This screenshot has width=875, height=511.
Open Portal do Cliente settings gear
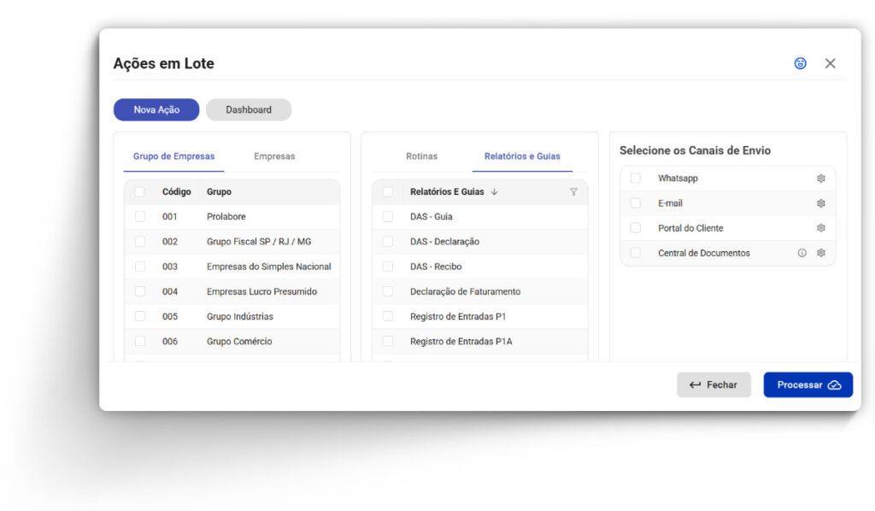click(x=820, y=228)
